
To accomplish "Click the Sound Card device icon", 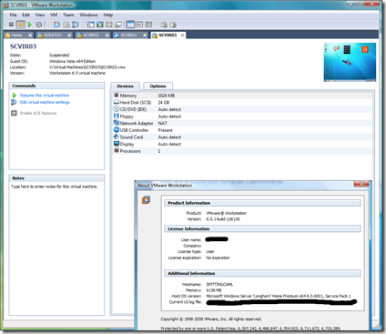I will [x=117, y=137].
